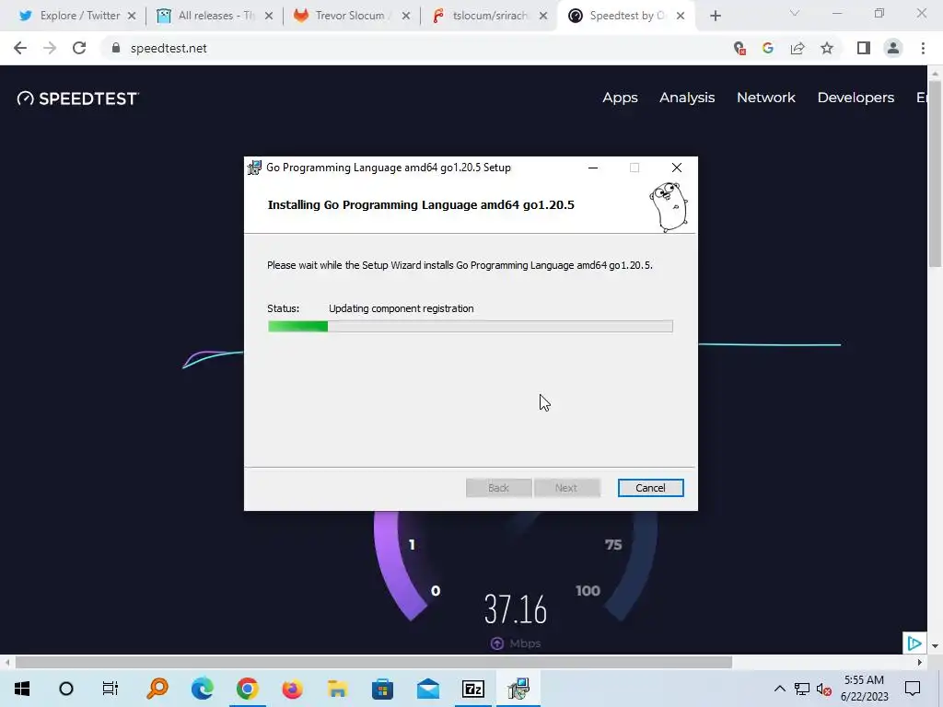This screenshot has width=943, height=707.
Task: Reload the speedtest.net page
Action: (79, 48)
